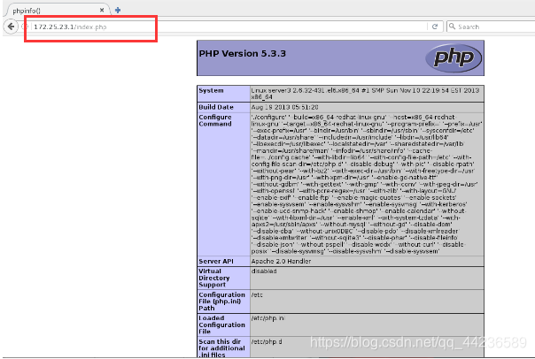Viewport: 535px width, 359px height.
Task: Select the phpinfo() tab
Action: coord(57,11)
